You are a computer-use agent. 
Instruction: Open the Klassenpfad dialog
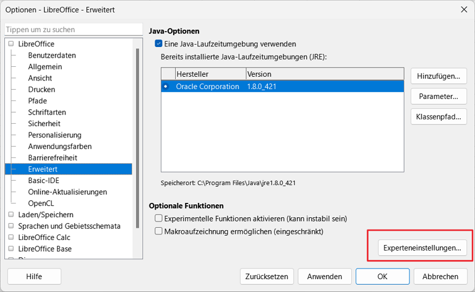point(439,117)
